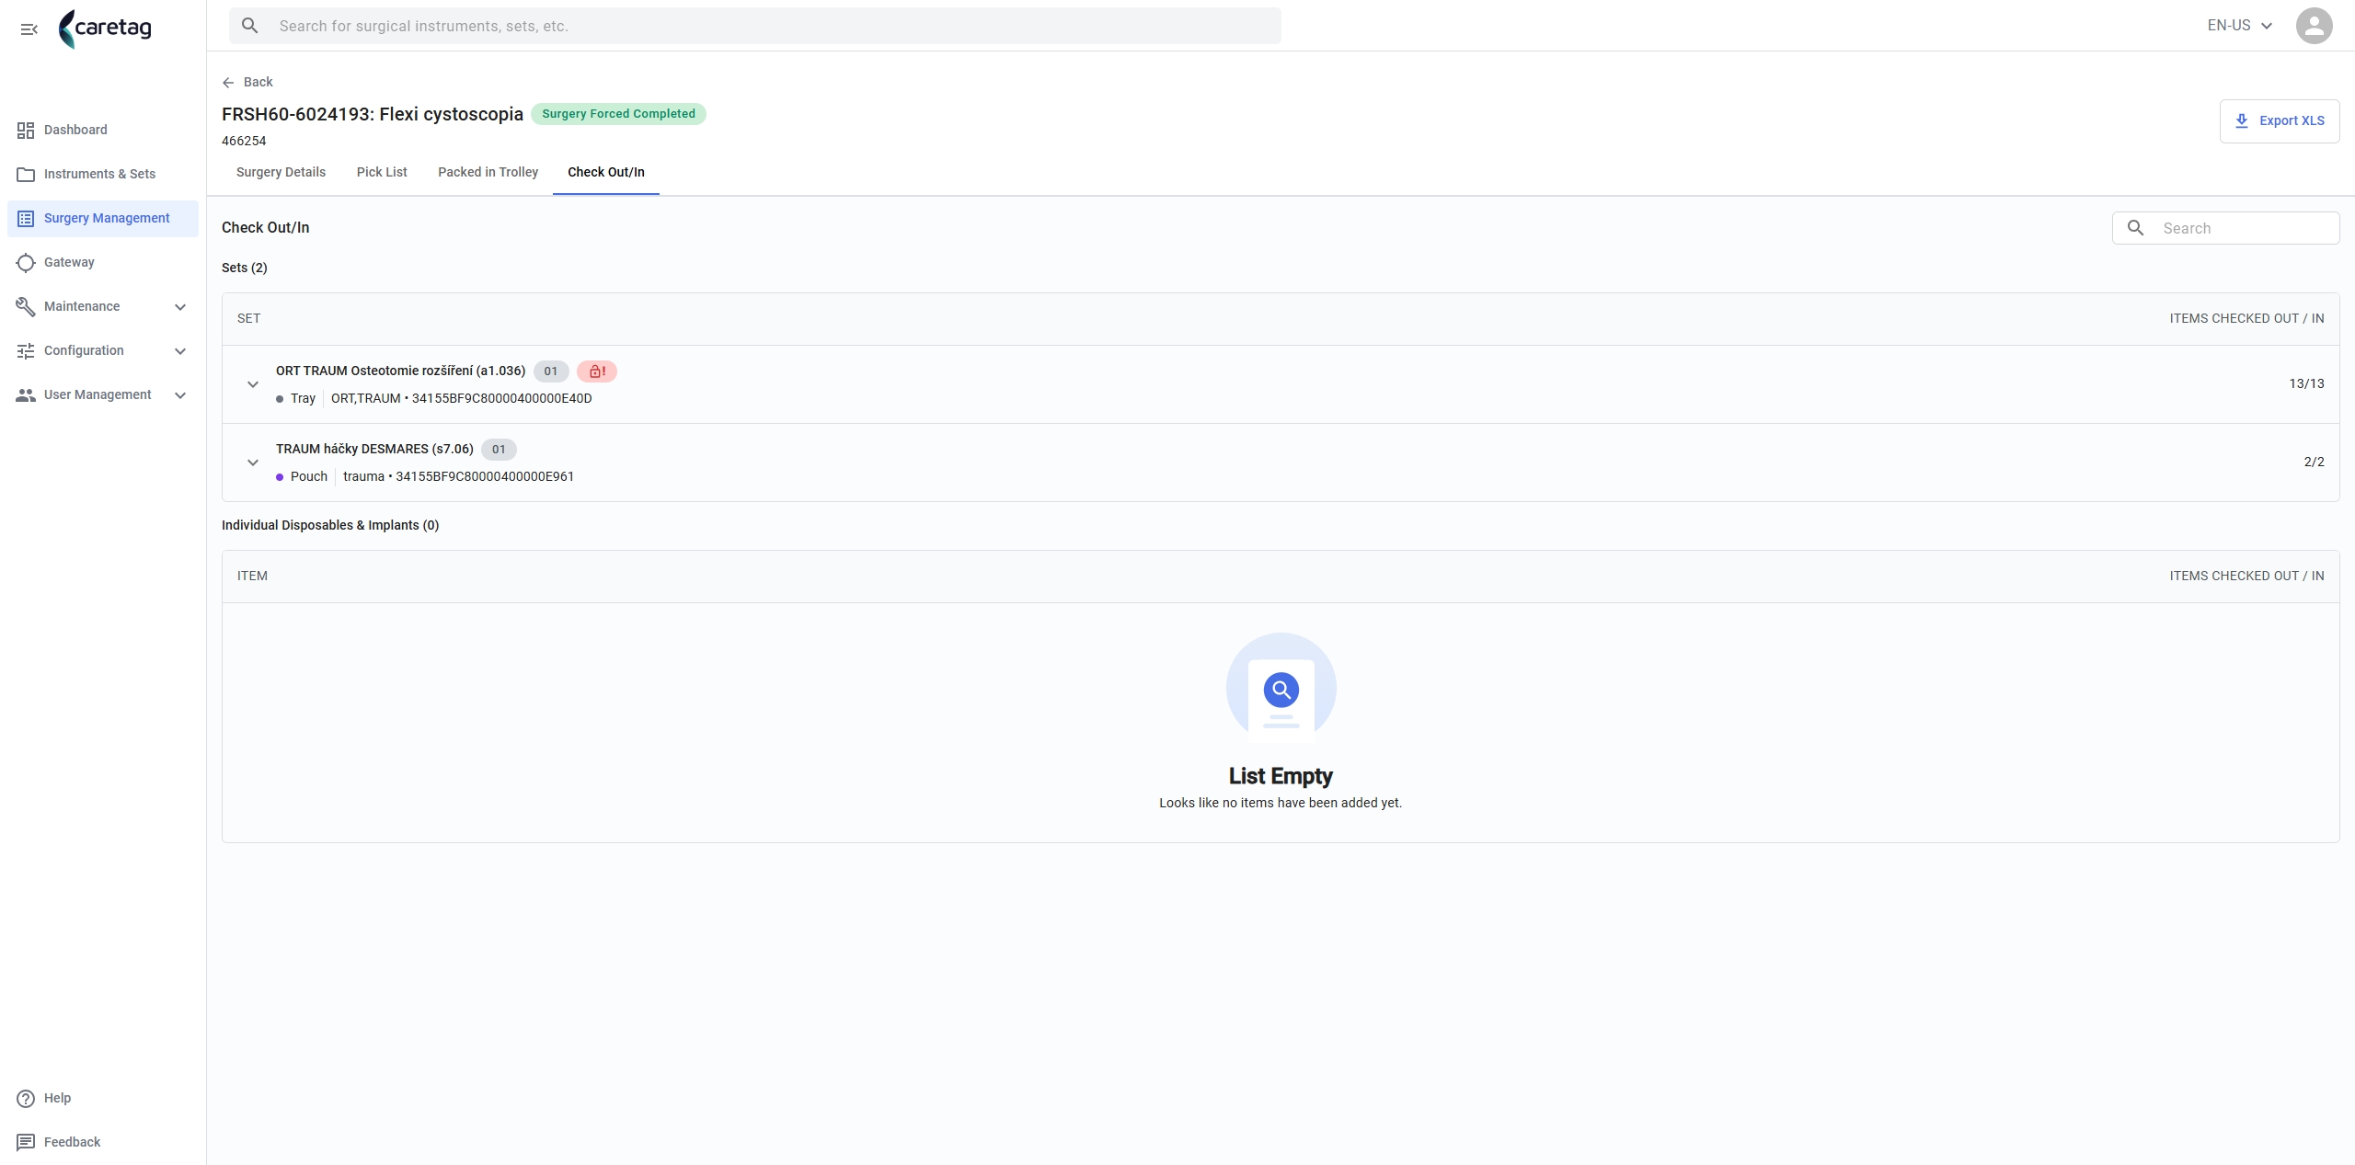Click the caretag logo

click(x=105, y=29)
